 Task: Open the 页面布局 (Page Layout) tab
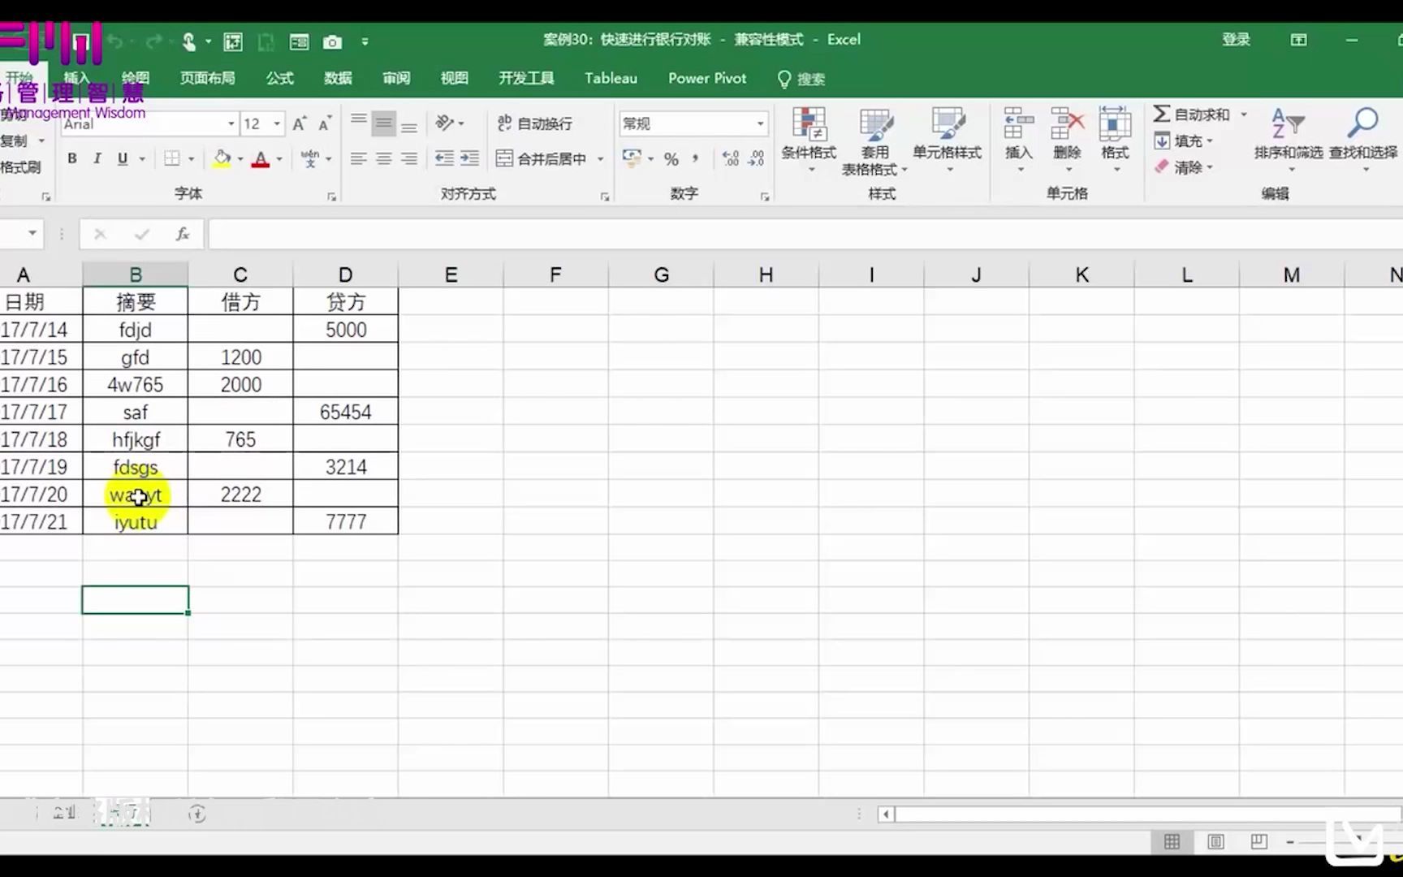pyautogui.click(x=208, y=78)
